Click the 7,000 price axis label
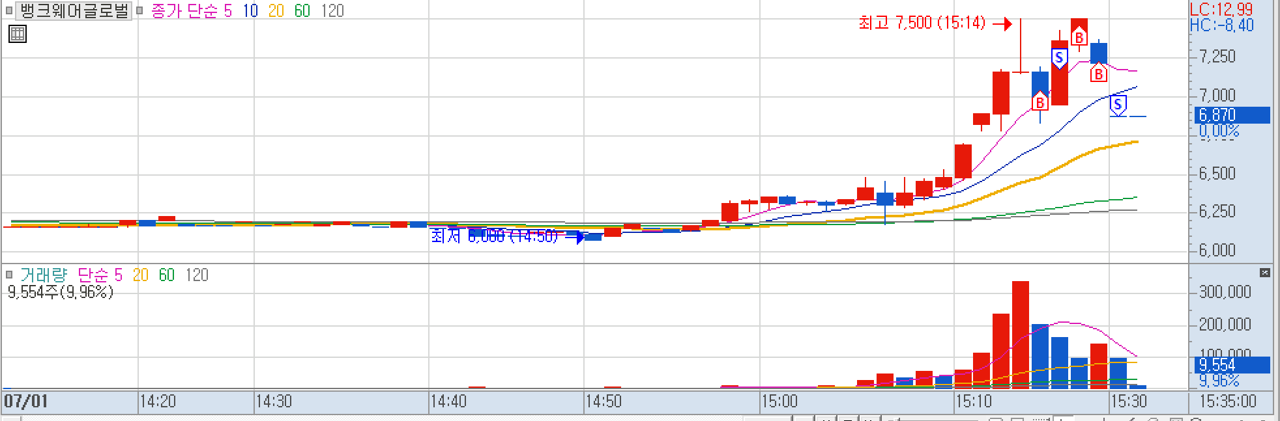Viewport: 1280px width, 421px height. click(1217, 96)
